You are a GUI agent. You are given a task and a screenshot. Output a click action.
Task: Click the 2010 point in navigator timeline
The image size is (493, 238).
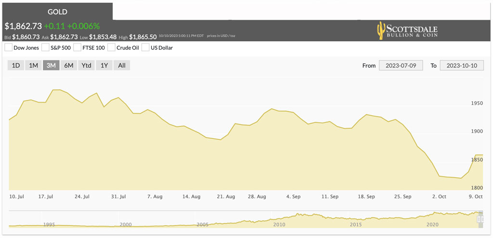(279, 225)
